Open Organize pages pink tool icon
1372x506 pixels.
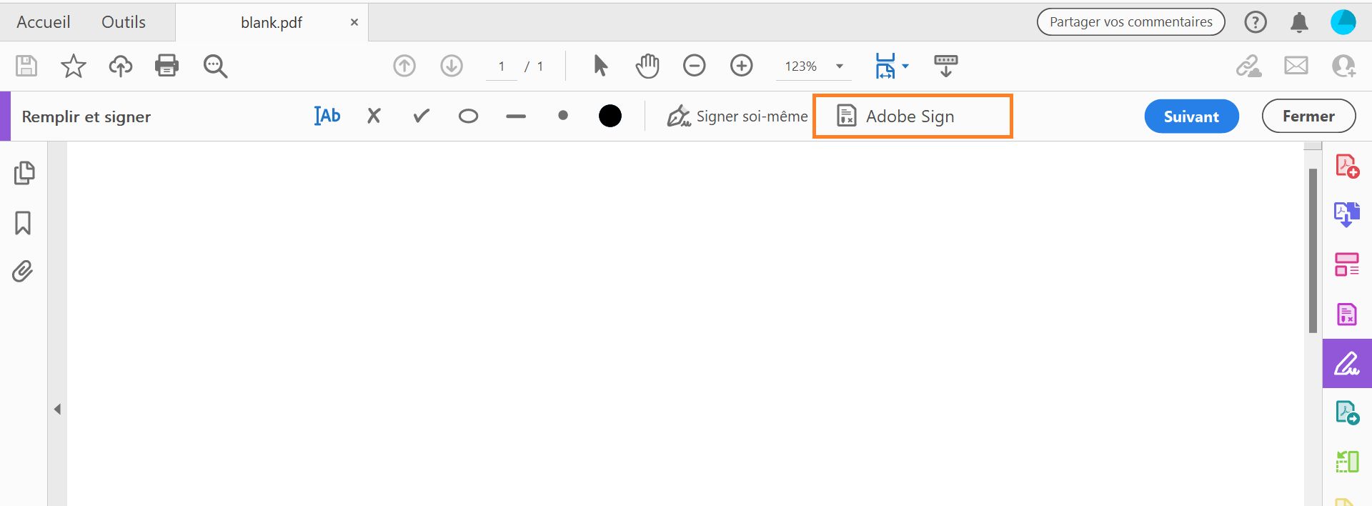tap(1347, 264)
